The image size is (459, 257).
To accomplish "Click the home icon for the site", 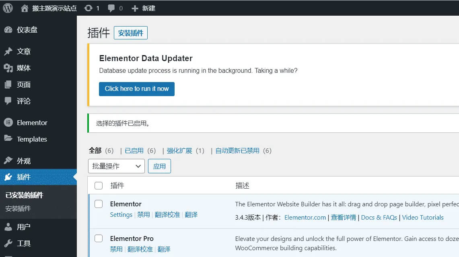I will [x=25, y=8].
